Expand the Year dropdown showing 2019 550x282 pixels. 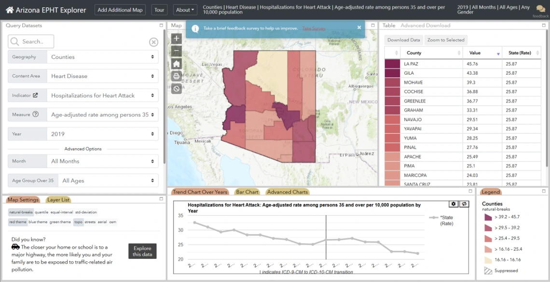coord(102,134)
